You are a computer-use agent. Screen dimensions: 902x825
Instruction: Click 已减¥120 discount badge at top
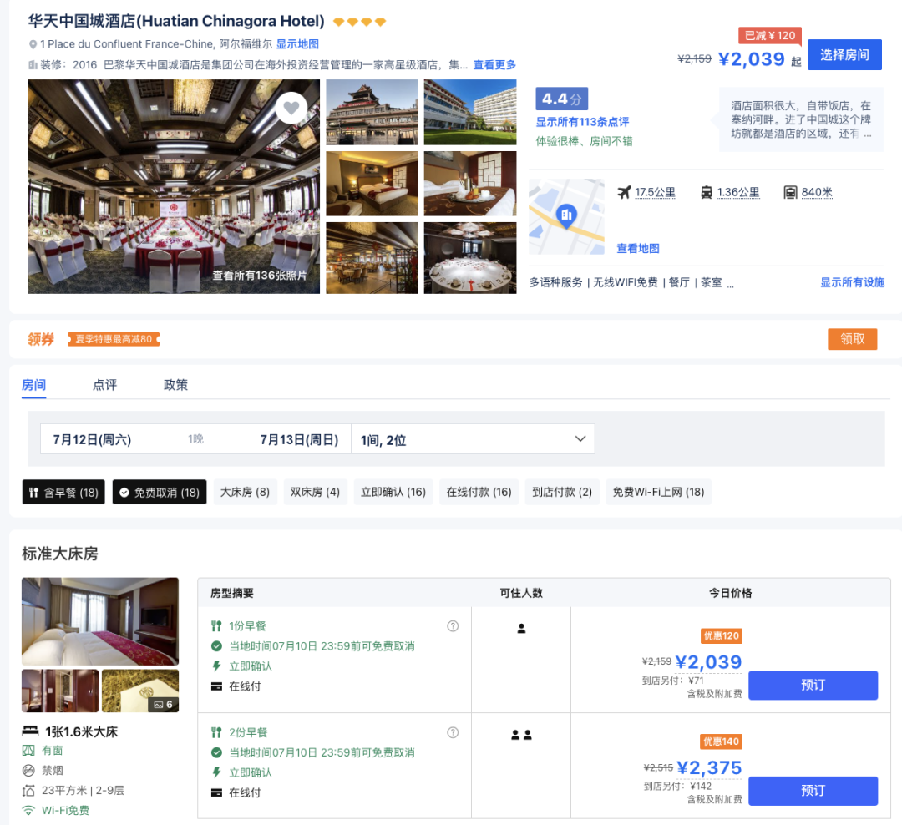click(770, 36)
